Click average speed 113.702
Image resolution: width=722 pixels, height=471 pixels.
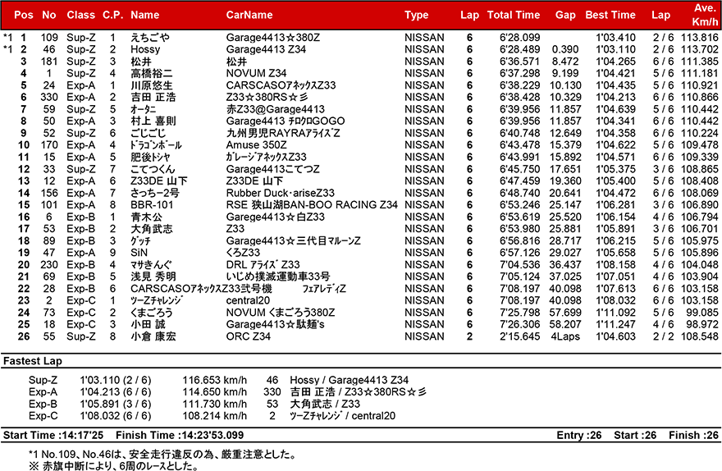[x=699, y=49]
